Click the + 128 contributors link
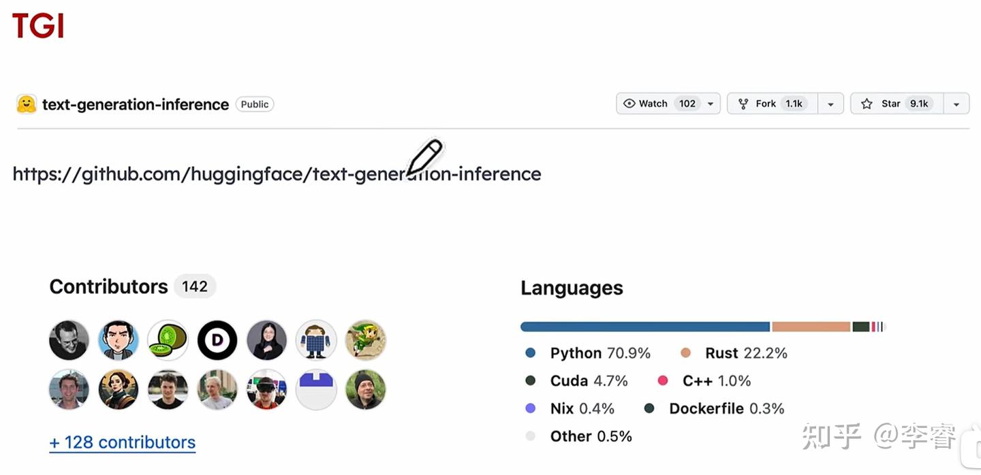981x475 pixels. click(x=123, y=442)
